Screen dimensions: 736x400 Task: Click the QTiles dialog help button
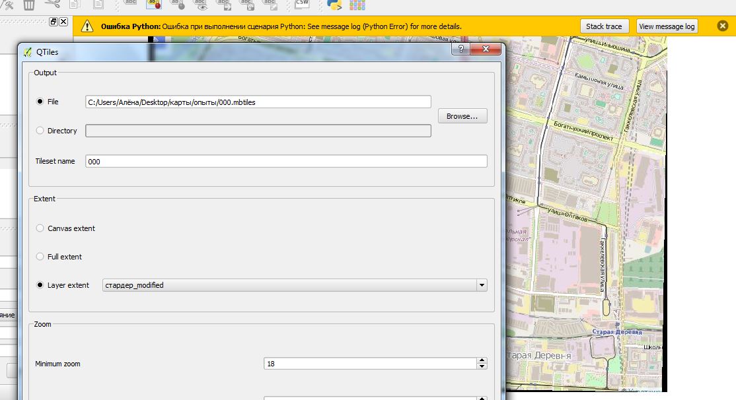[460, 50]
